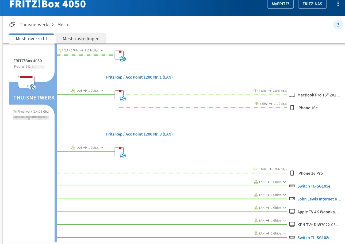345x244 pixels.
Task: Click the IP-adres line under FRITZ!Box 4050
Action: 29,66
